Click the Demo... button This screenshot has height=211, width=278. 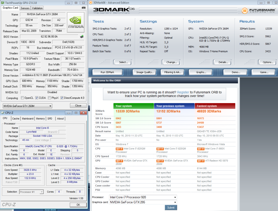[x=236, y=72]
